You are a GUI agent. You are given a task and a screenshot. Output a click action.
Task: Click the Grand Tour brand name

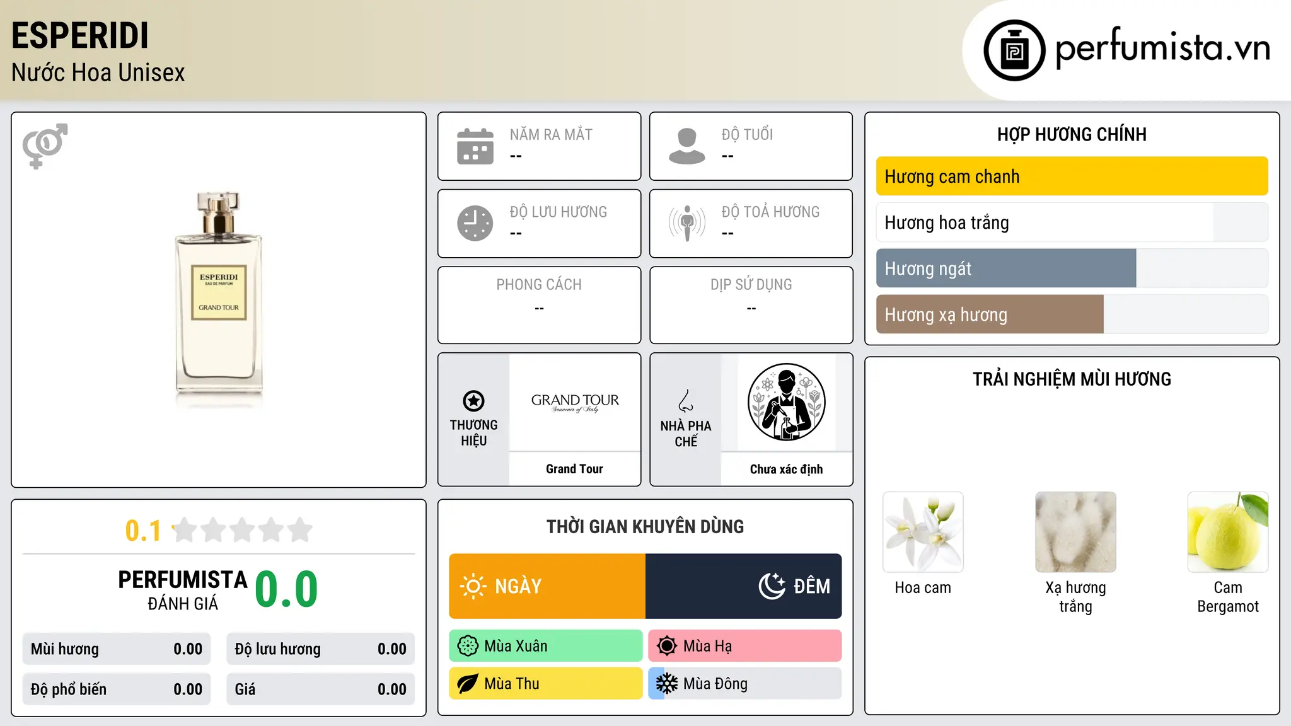pyautogui.click(x=574, y=469)
